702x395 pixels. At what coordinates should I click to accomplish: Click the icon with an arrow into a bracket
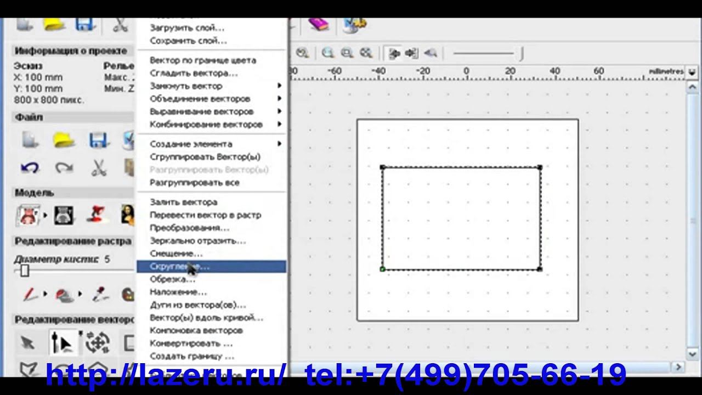412,53
